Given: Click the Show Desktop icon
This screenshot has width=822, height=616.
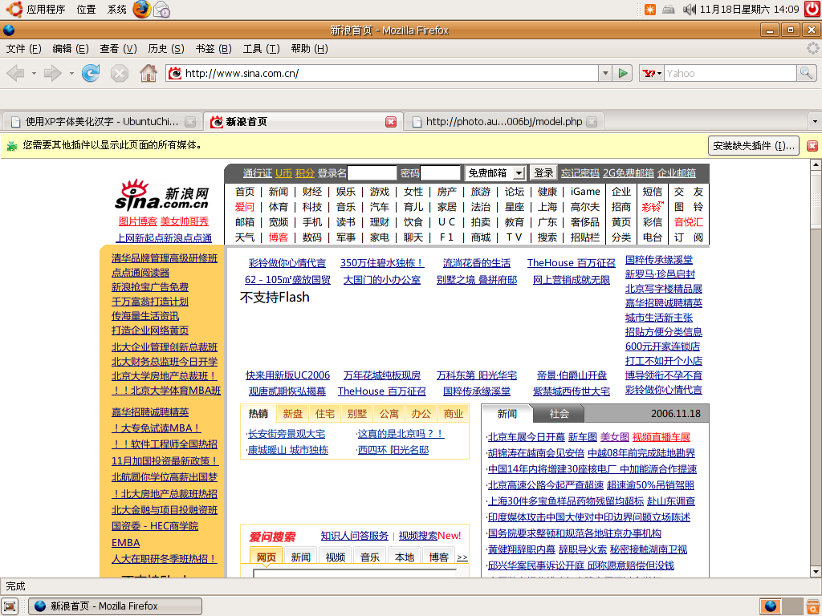Looking at the screenshot, I should click(x=10, y=606).
